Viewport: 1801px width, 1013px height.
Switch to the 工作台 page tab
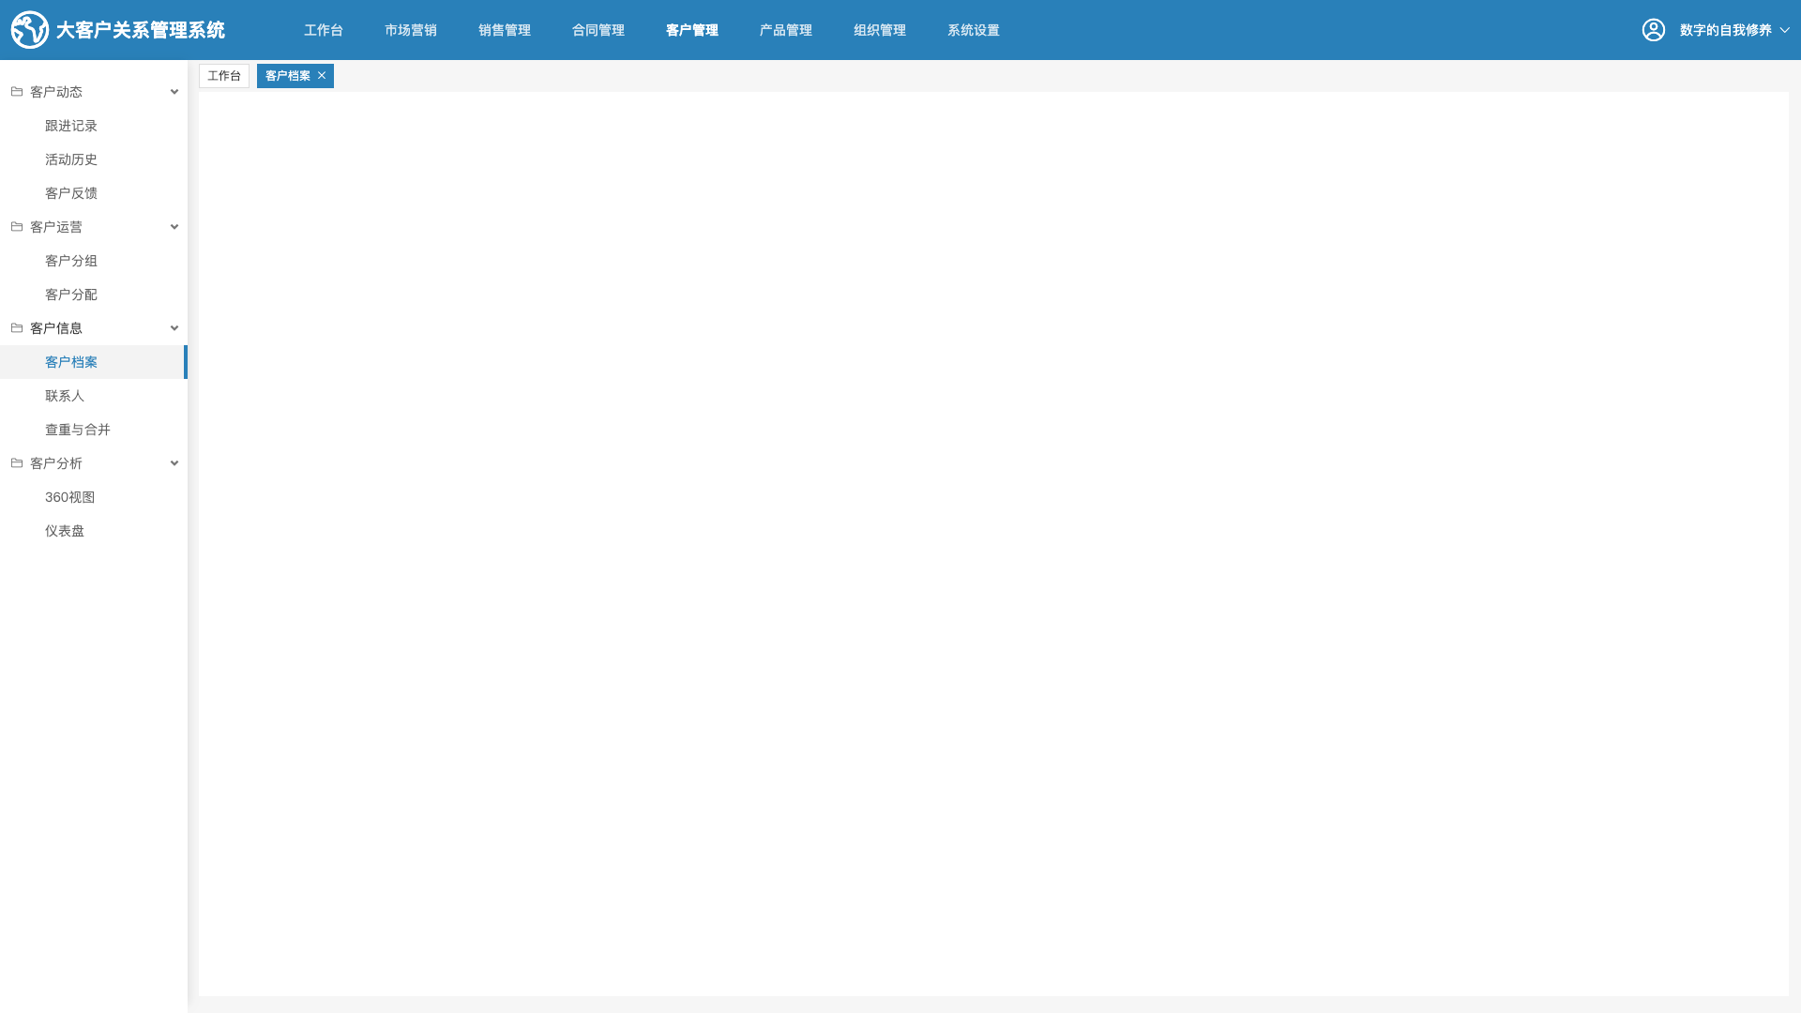pos(224,76)
